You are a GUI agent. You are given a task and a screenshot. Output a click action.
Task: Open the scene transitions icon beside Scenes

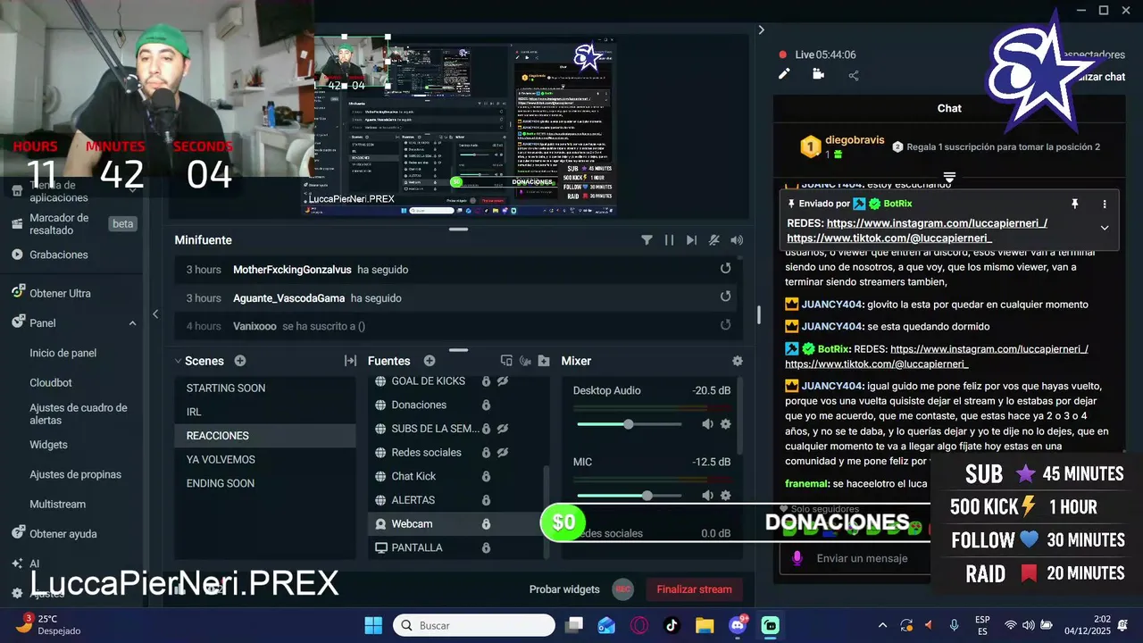350,361
